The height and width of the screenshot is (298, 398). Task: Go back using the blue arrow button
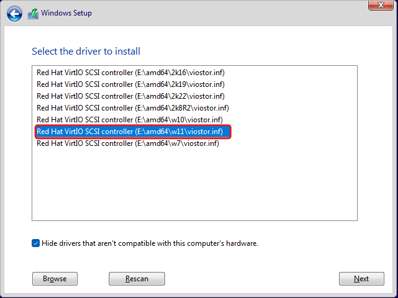click(x=15, y=14)
